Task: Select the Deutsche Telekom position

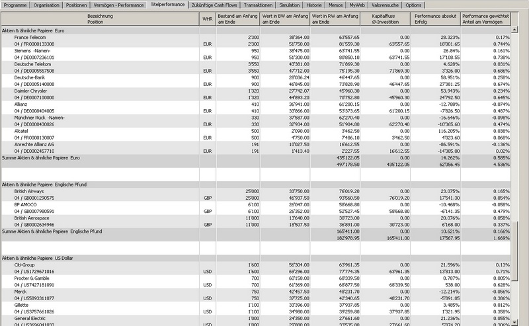Action: [x=256, y=67]
